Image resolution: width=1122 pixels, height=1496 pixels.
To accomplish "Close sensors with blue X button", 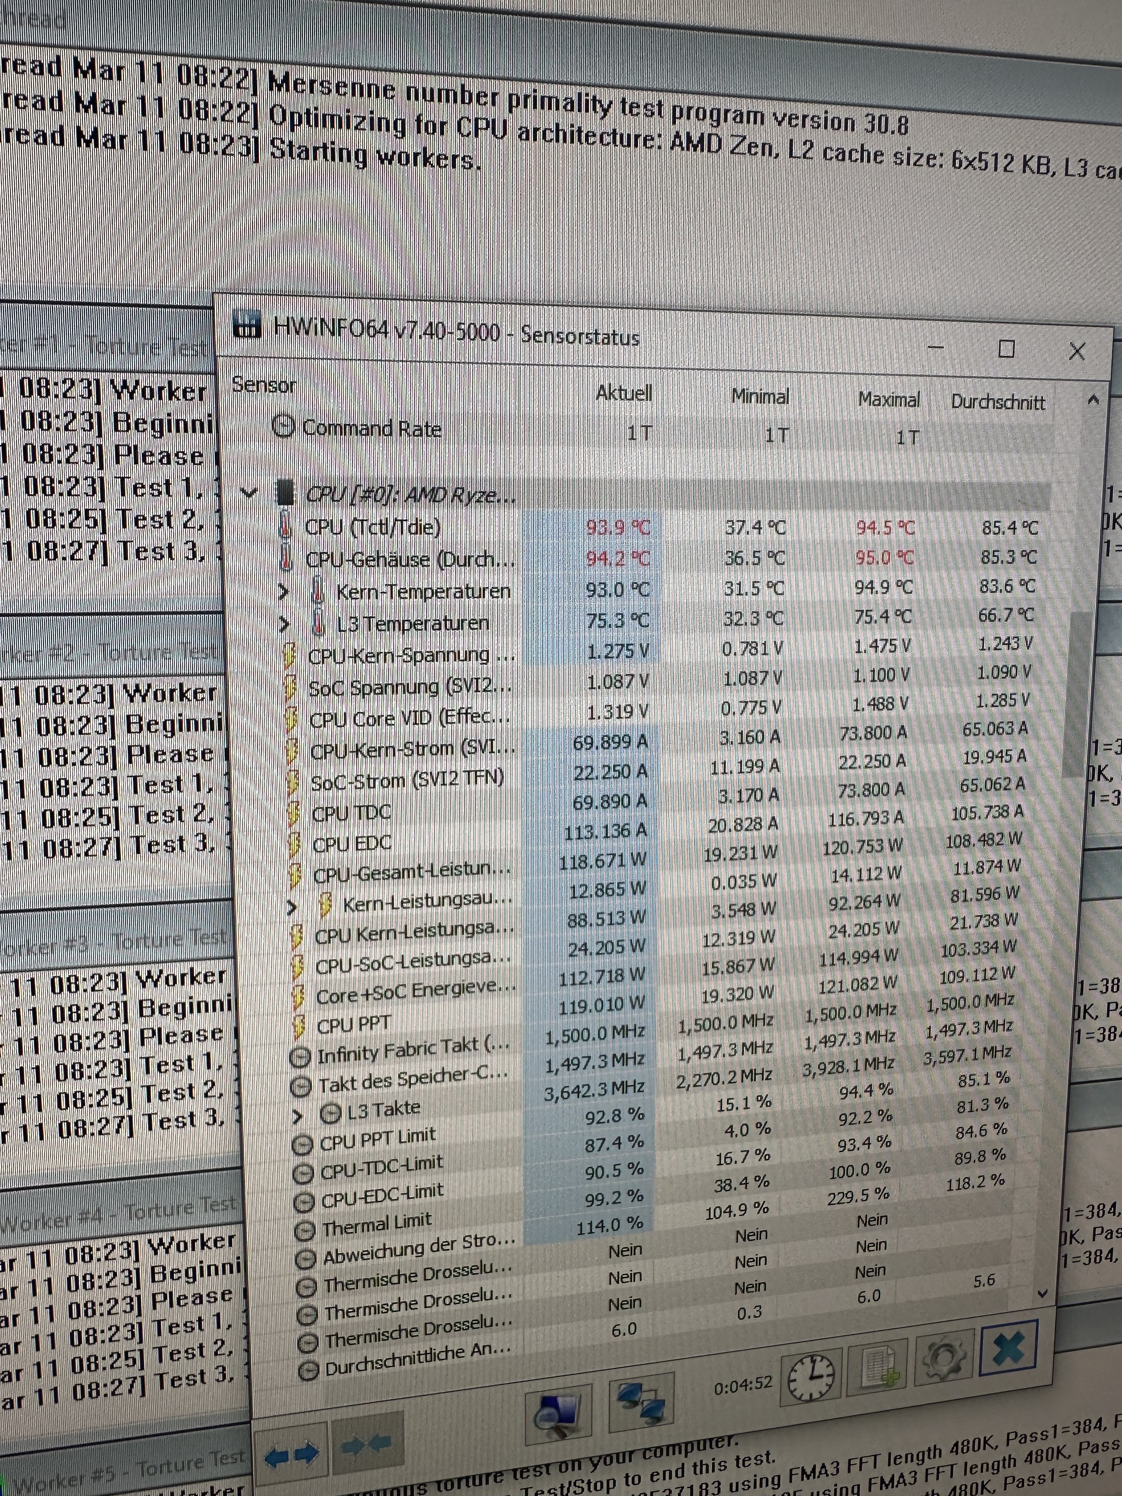I will click(x=1008, y=1348).
